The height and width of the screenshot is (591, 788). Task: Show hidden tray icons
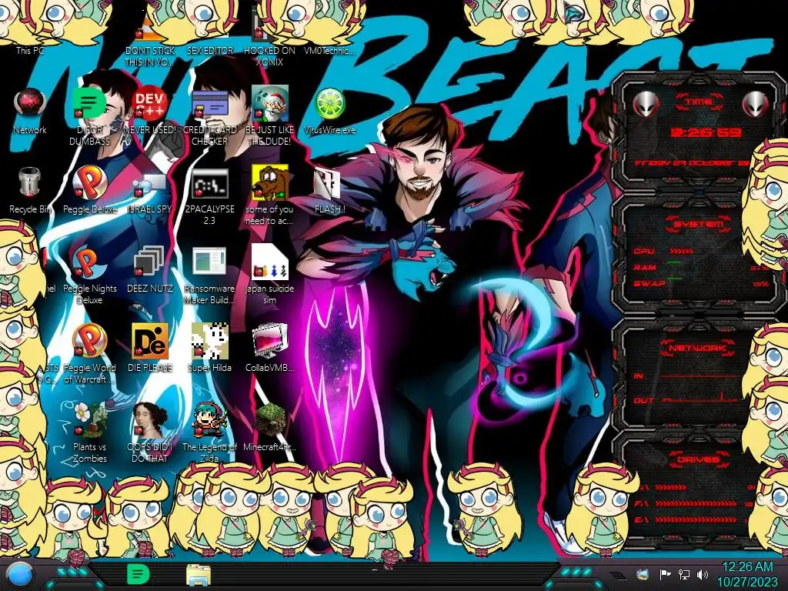(618, 575)
